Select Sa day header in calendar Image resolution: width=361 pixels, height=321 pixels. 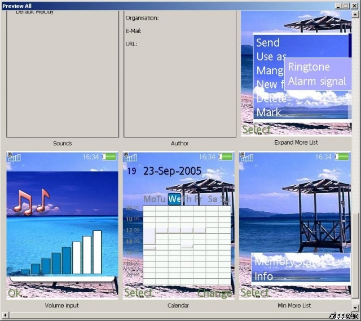[212, 199]
